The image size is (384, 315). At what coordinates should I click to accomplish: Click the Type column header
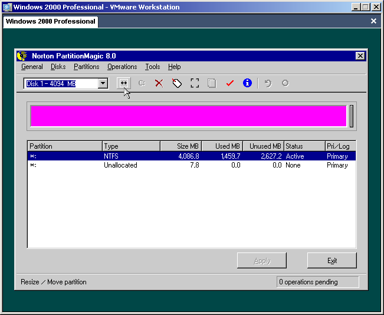[132, 146]
